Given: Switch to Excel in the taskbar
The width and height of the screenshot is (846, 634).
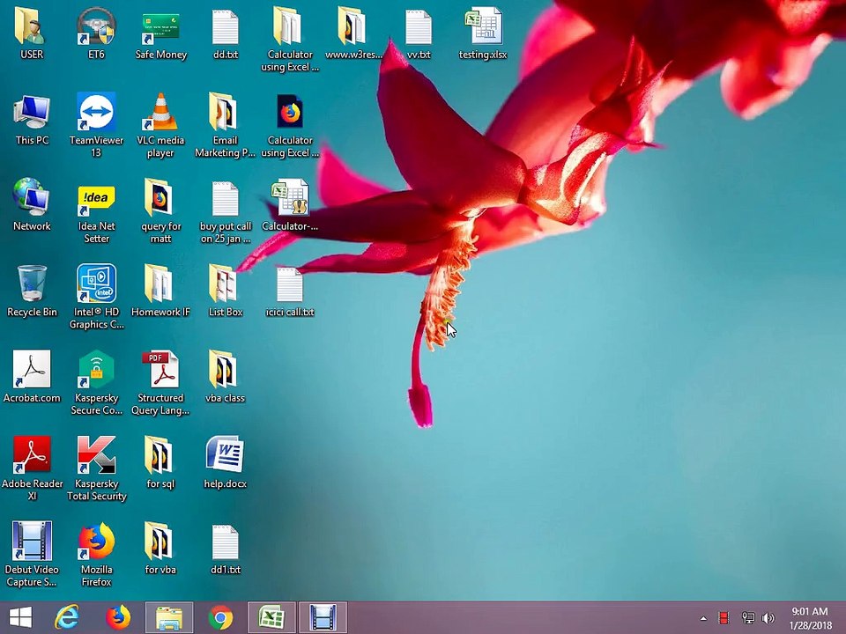Looking at the screenshot, I should click(x=271, y=618).
